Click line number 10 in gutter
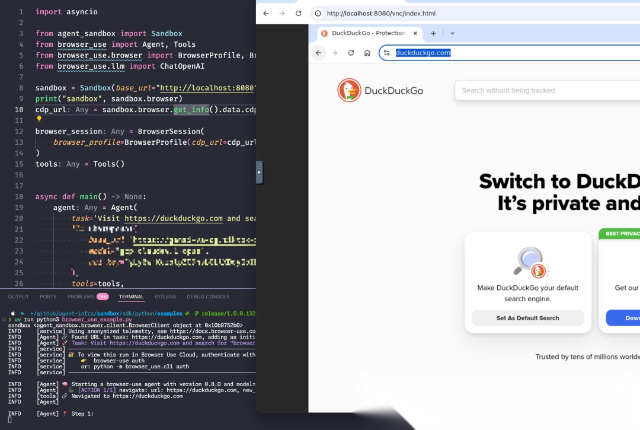The height and width of the screenshot is (430, 640). [19, 110]
